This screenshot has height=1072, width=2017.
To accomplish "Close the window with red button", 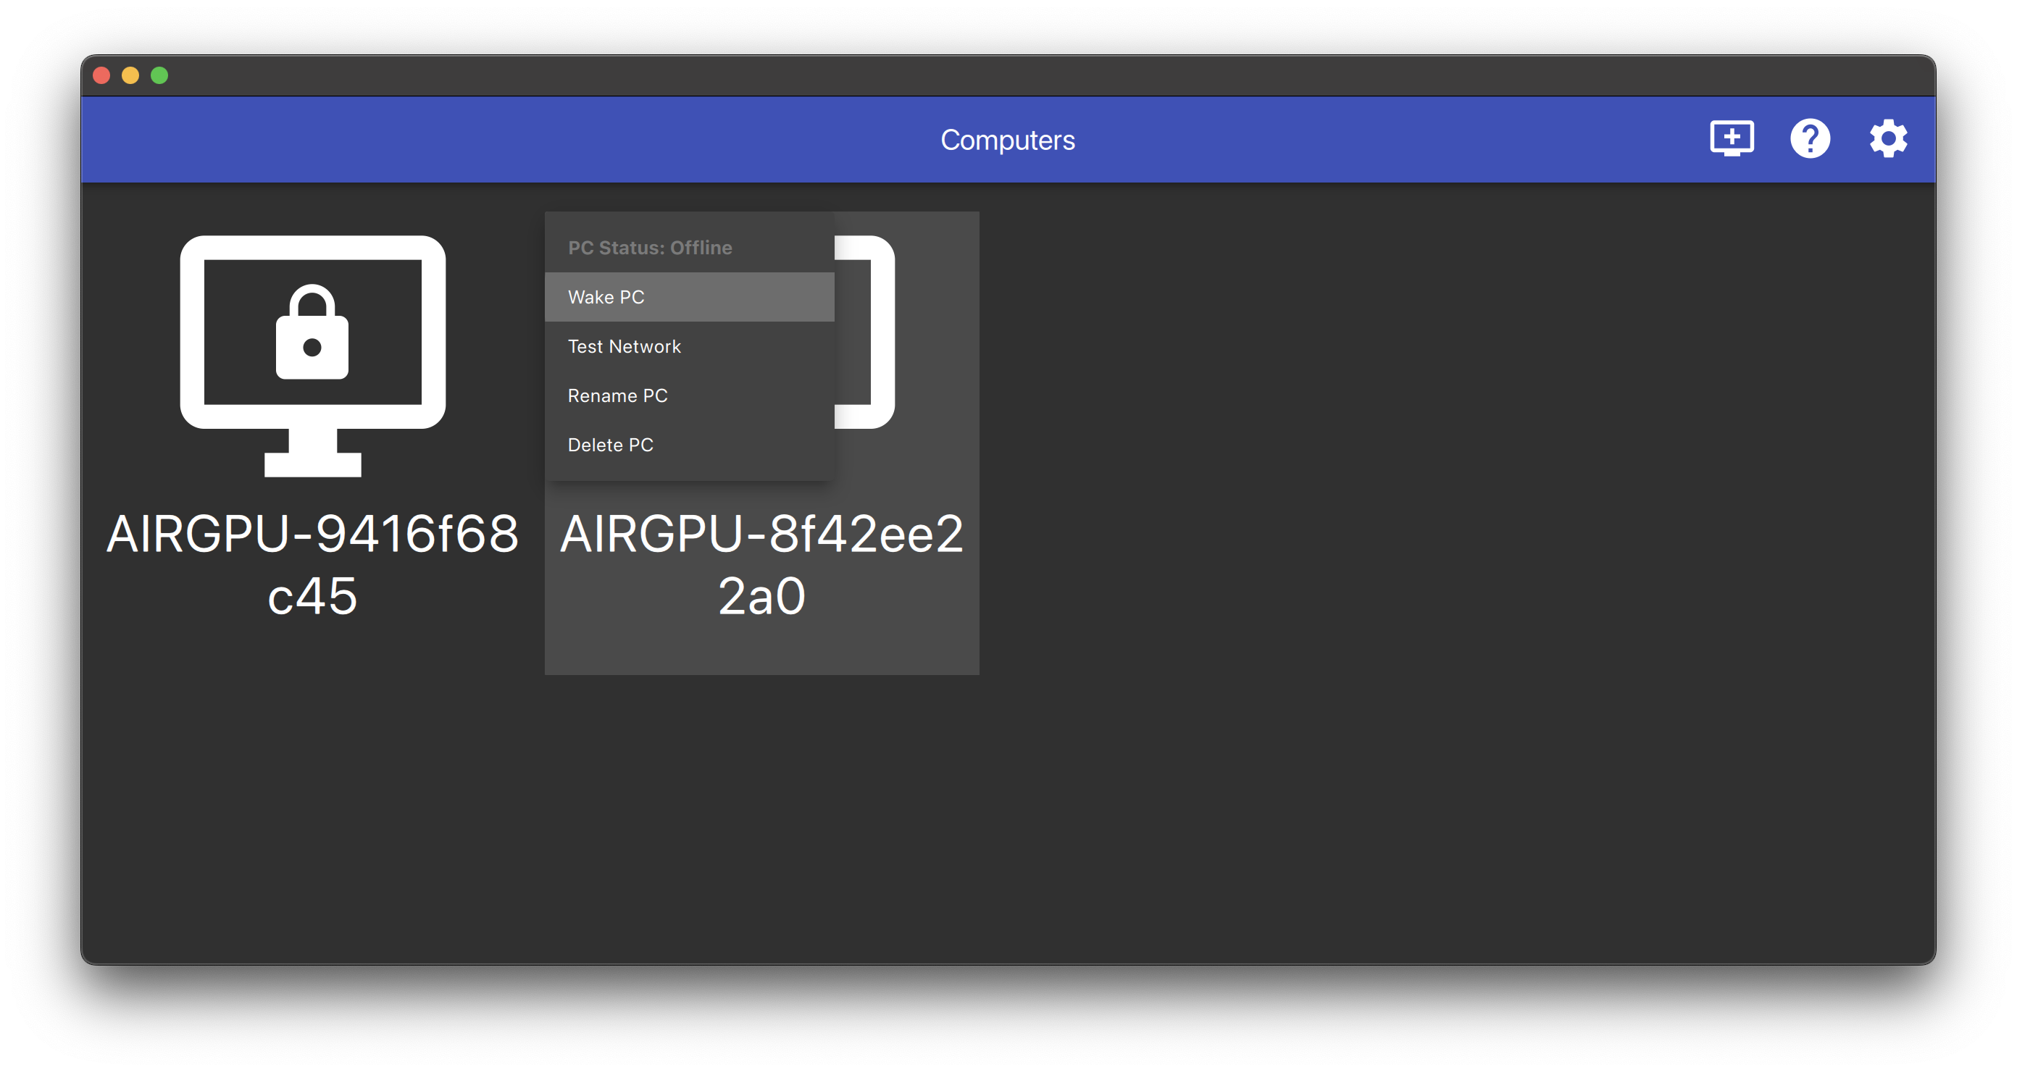I will pos(101,75).
